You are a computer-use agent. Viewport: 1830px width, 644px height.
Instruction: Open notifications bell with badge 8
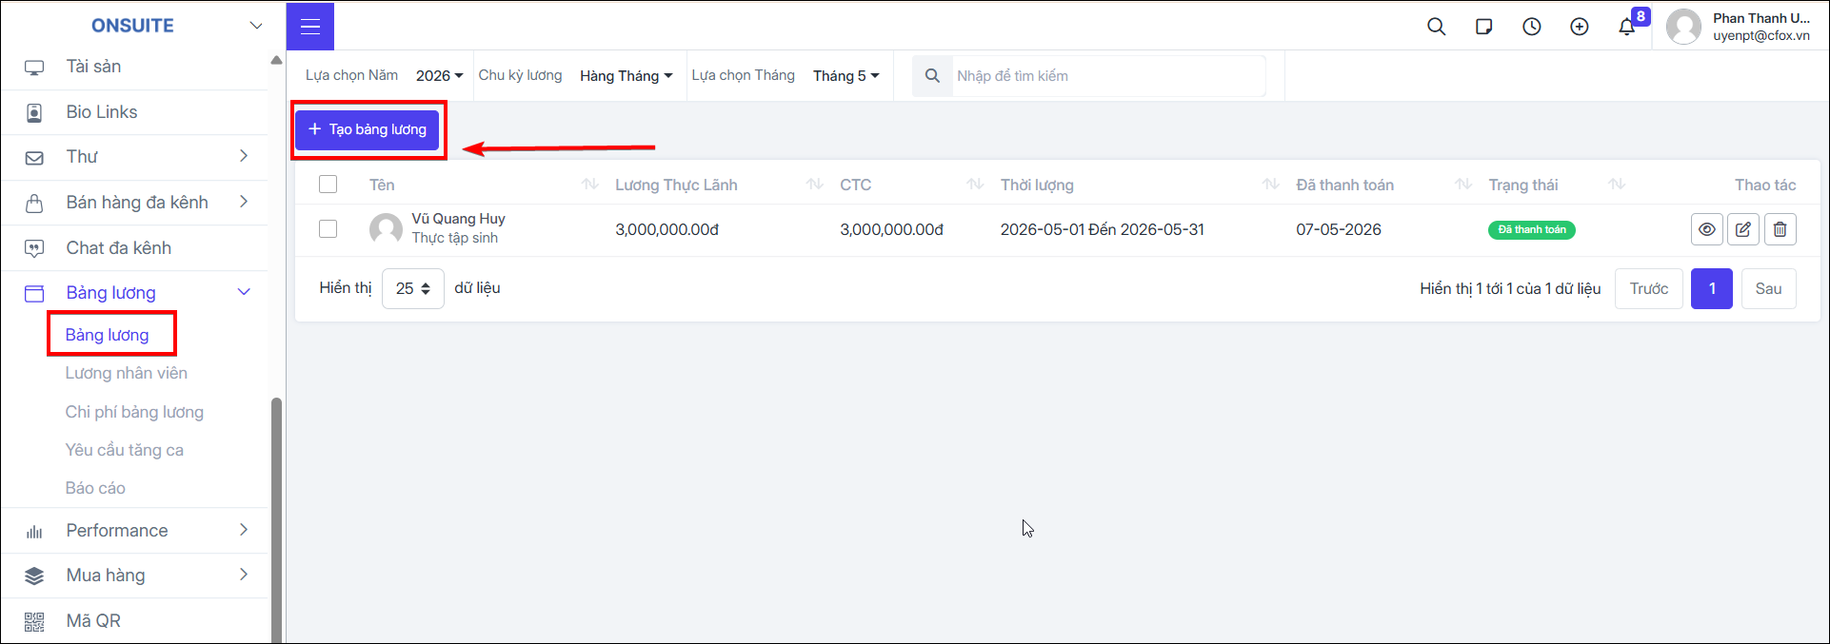tap(1628, 26)
